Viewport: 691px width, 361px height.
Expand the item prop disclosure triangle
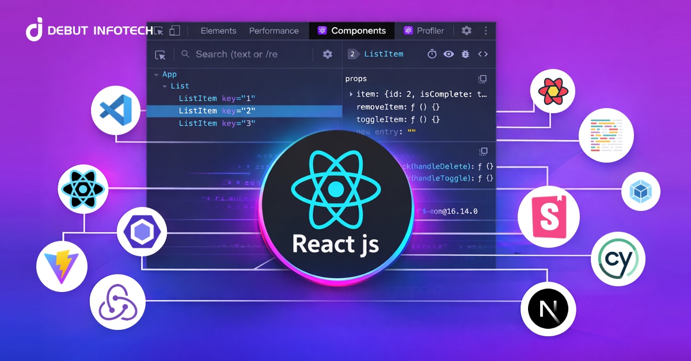coord(350,94)
